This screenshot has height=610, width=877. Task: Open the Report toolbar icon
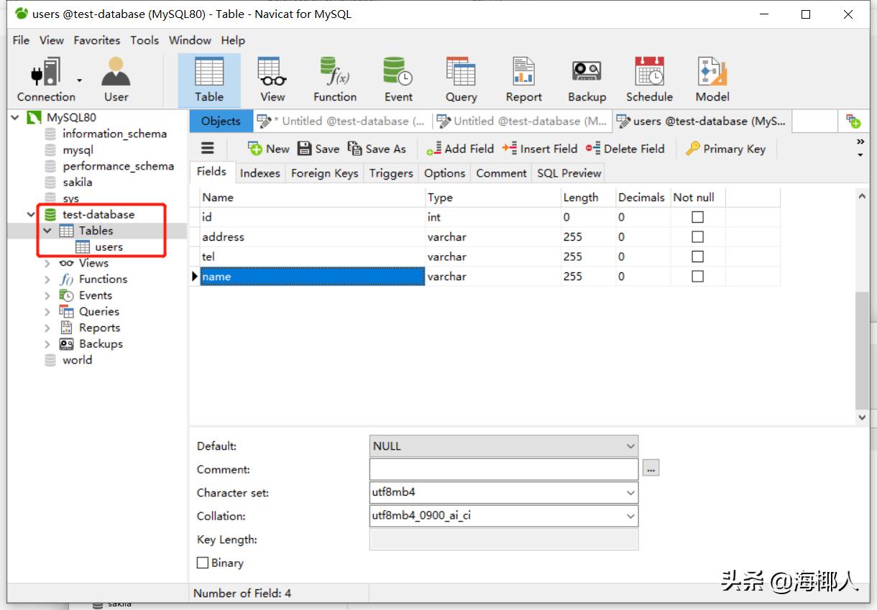tap(523, 79)
